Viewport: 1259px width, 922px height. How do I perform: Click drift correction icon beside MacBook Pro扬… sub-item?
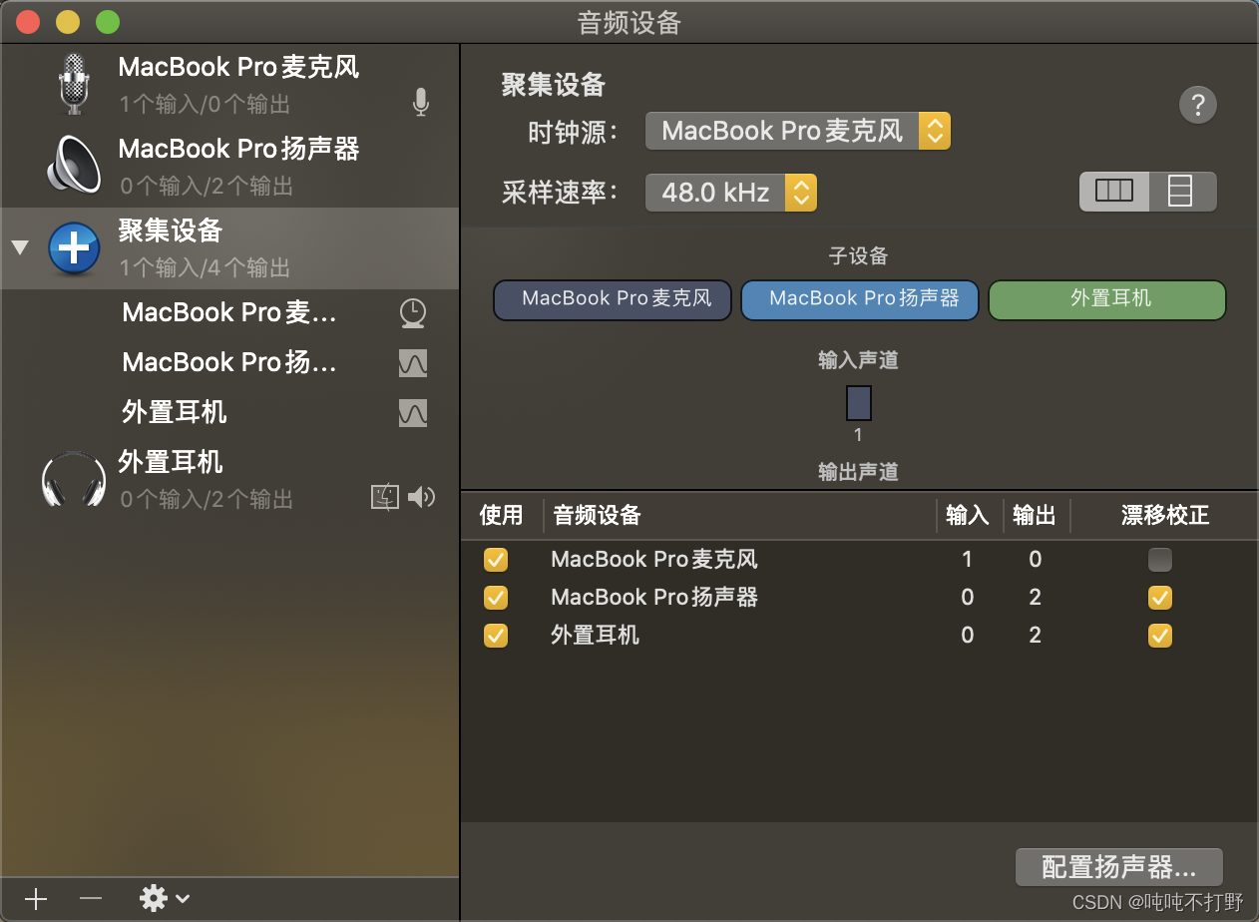click(413, 363)
